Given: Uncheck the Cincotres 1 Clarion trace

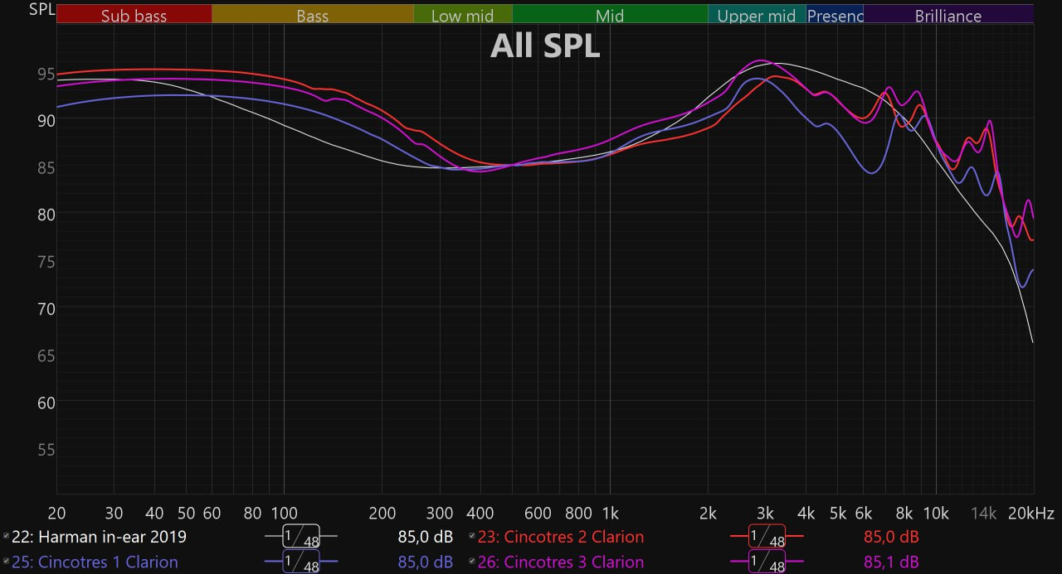Looking at the screenshot, I should click(x=7, y=562).
